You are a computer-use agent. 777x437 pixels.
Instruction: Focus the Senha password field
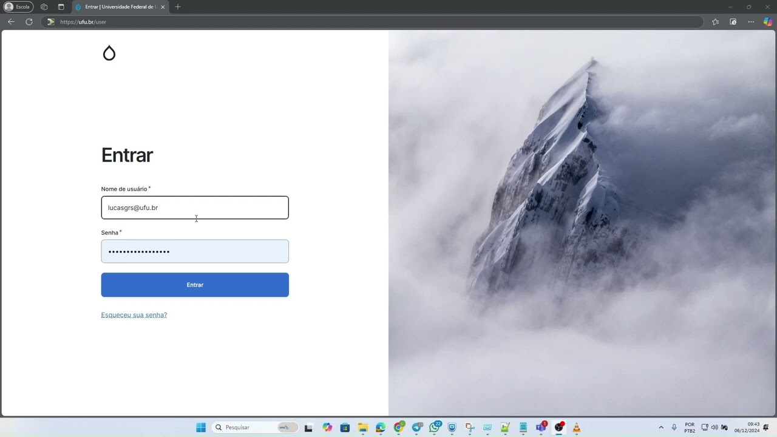pyautogui.click(x=195, y=251)
